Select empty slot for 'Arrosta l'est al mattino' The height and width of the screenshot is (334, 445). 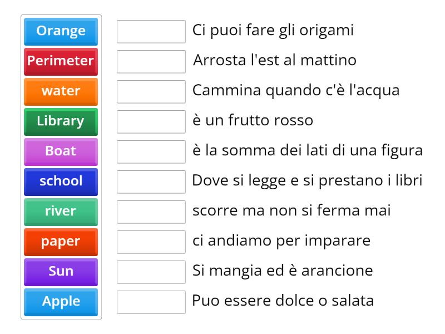(x=151, y=61)
